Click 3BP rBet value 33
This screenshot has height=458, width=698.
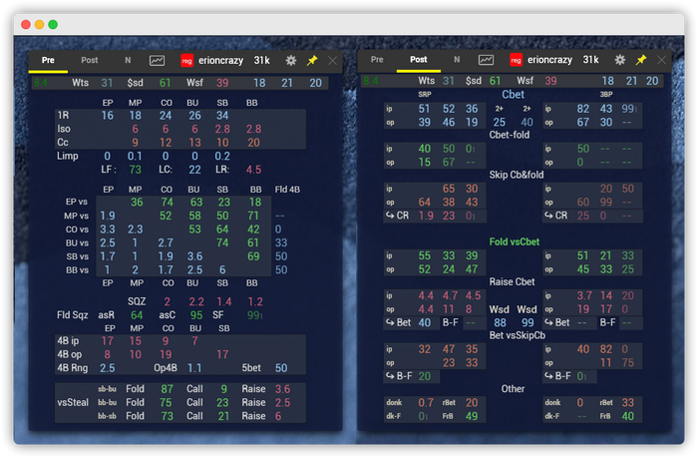pos(627,403)
